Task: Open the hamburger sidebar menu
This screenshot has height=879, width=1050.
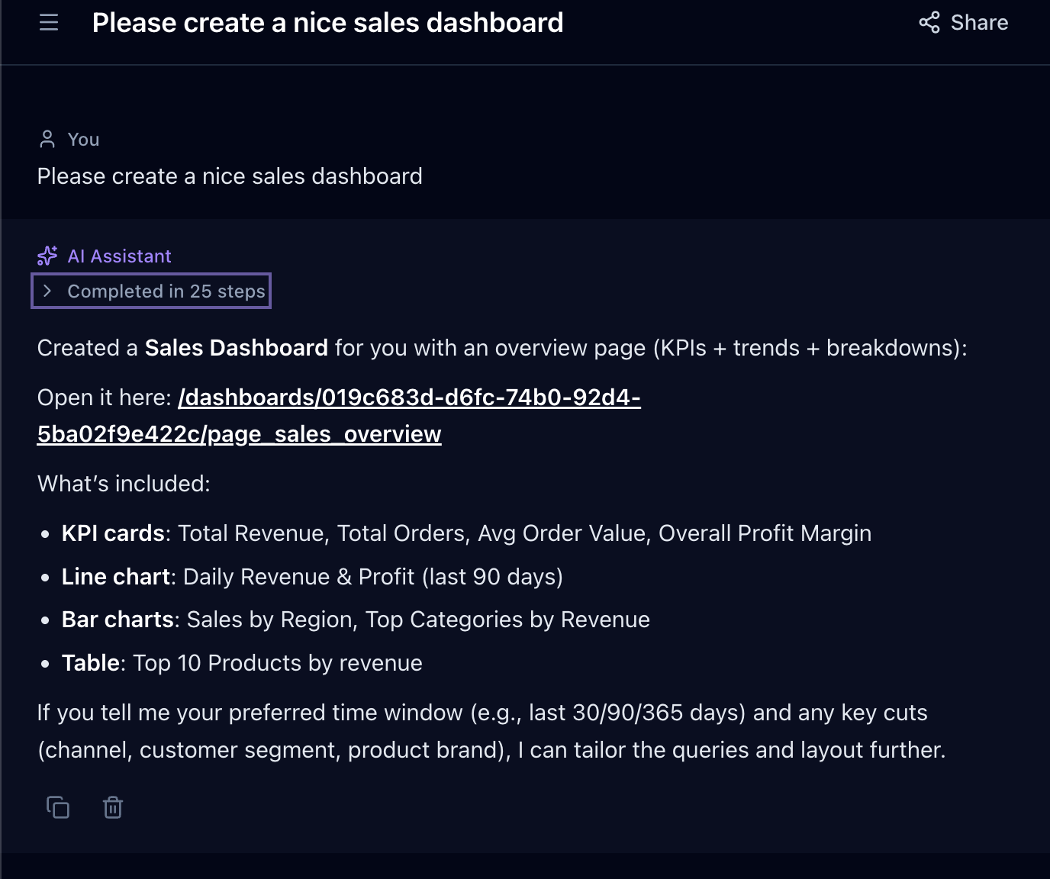Action: click(x=49, y=23)
